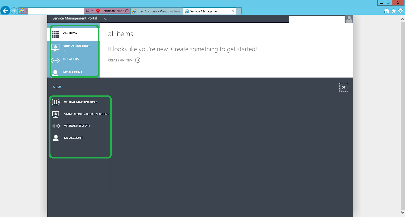Choose VIRTUAL MACHINE ROLE in New menu

click(x=80, y=102)
